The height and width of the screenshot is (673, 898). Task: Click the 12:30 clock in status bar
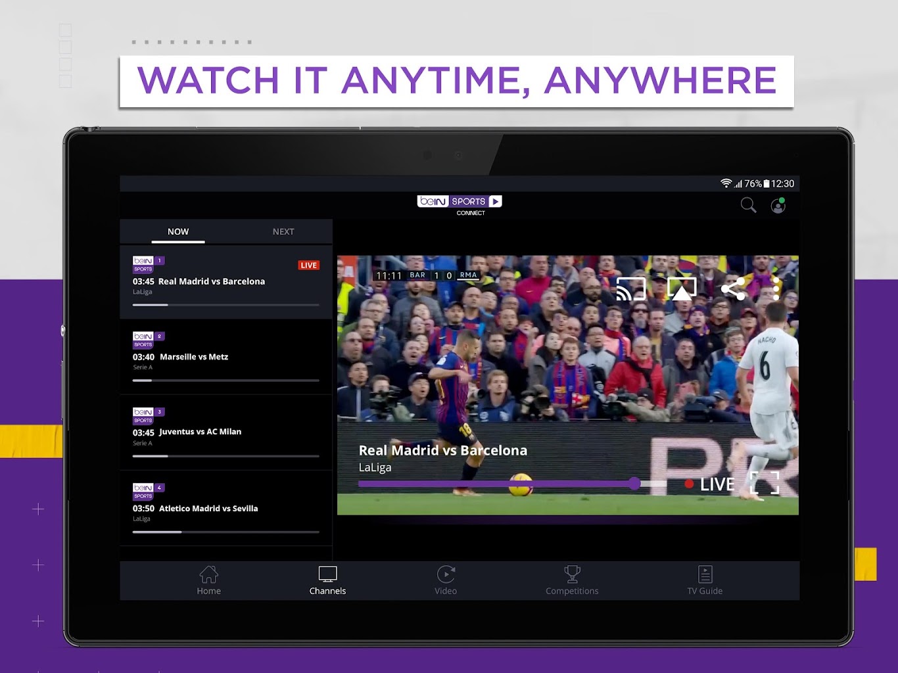[x=782, y=183]
